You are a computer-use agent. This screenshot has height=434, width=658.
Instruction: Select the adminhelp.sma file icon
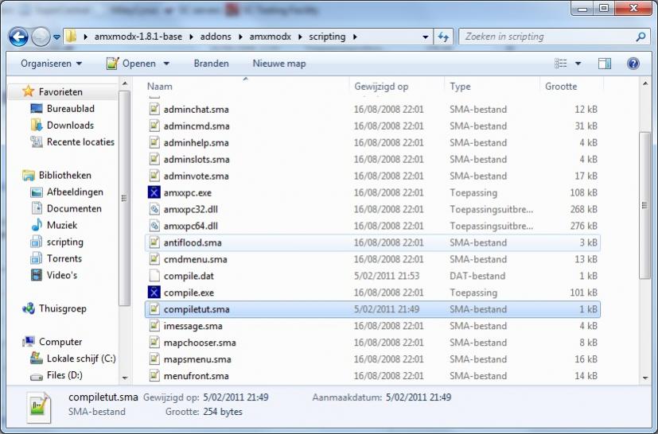pos(154,142)
